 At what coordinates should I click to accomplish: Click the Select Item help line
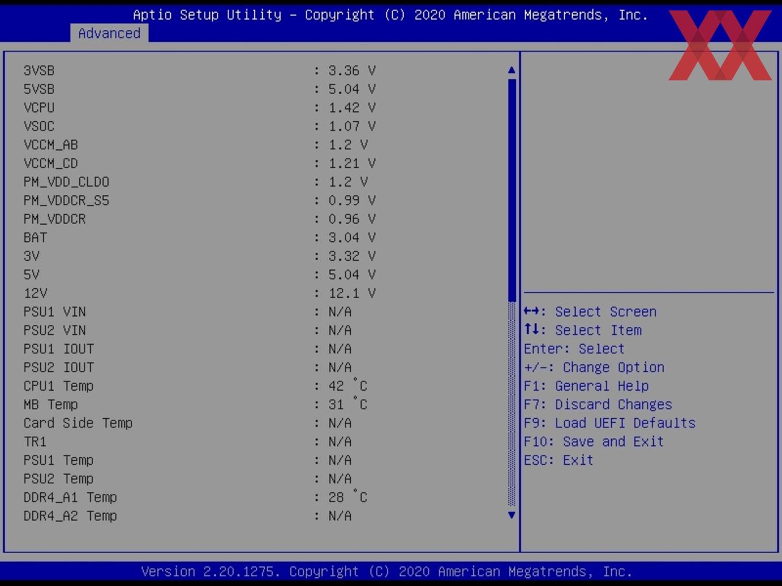tap(583, 330)
